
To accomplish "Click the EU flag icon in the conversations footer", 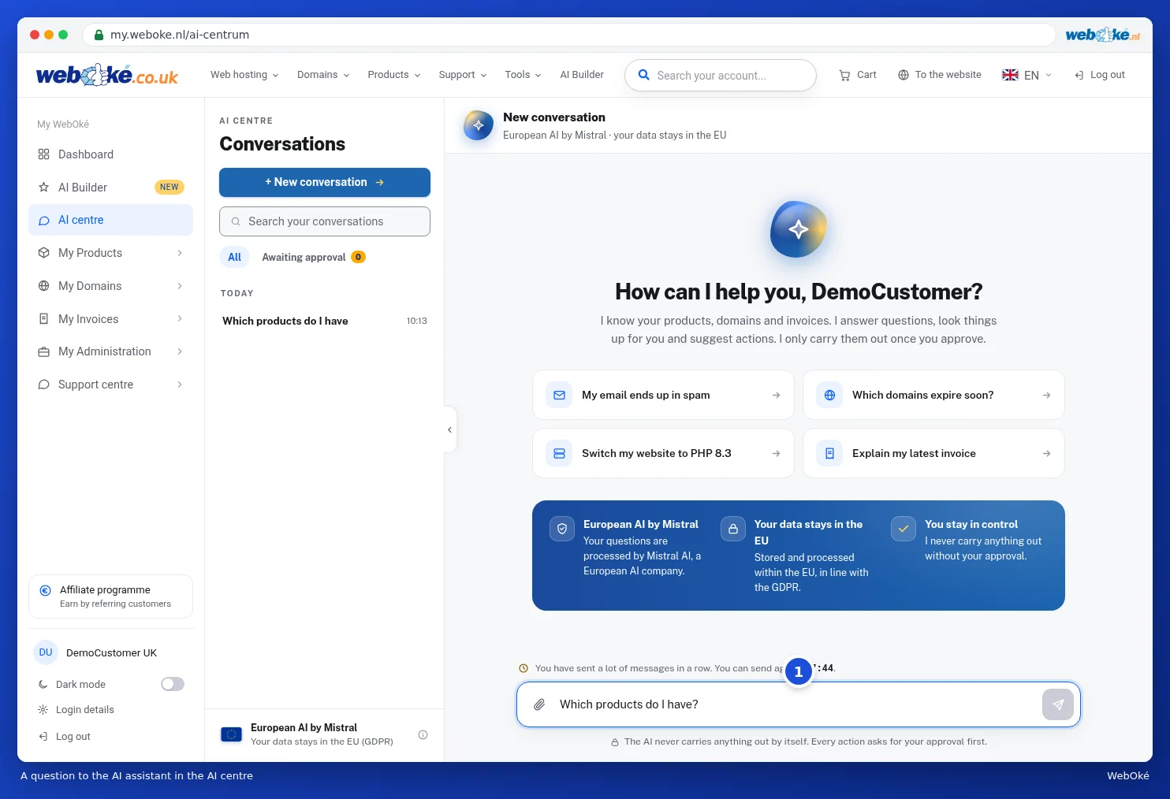I will click(231, 734).
